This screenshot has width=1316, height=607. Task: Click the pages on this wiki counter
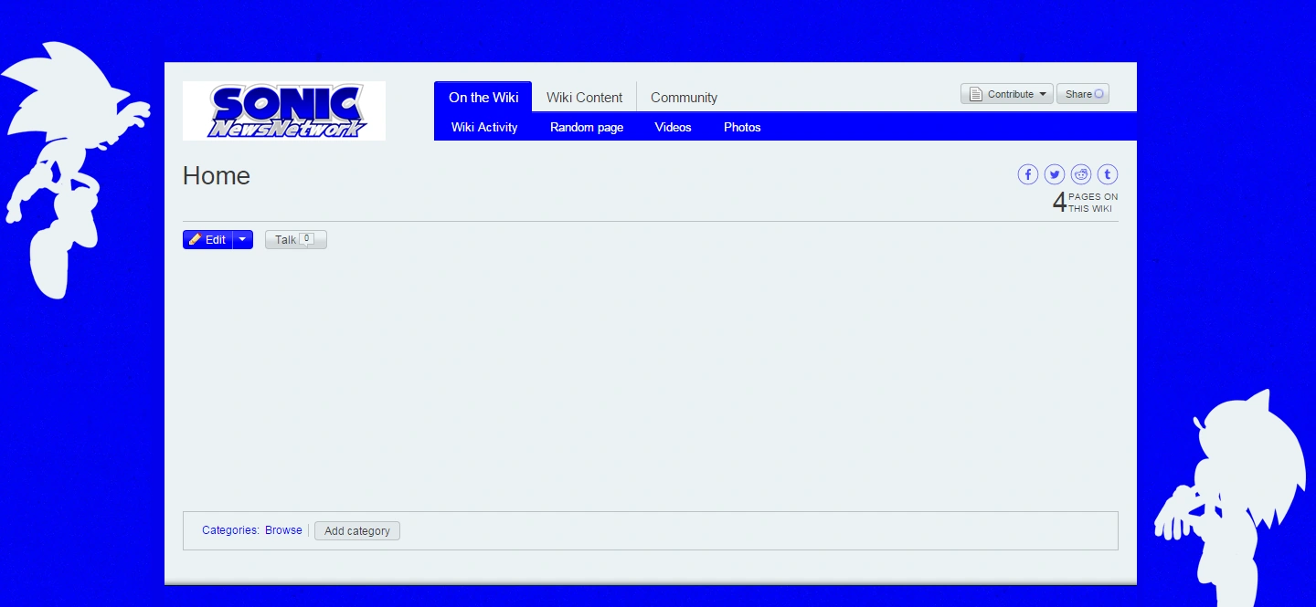1085,203
